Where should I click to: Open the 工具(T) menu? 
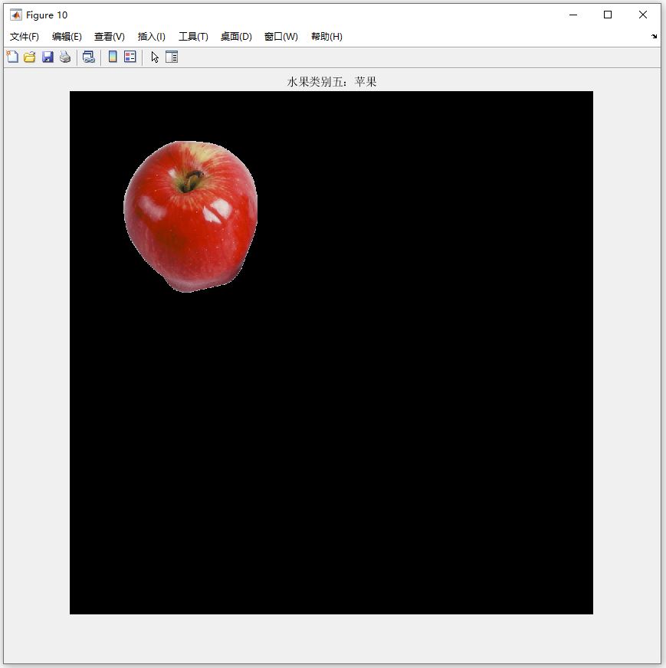193,37
